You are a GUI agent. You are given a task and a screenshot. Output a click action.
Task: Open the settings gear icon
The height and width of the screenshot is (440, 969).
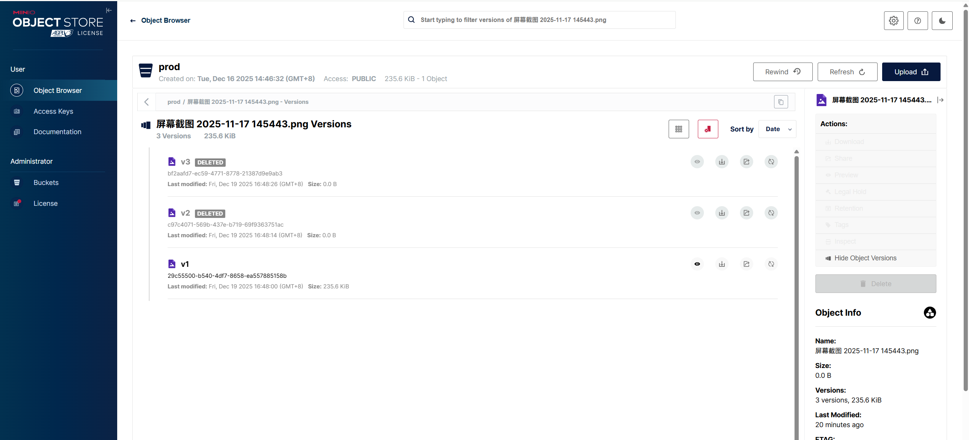pyautogui.click(x=894, y=20)
